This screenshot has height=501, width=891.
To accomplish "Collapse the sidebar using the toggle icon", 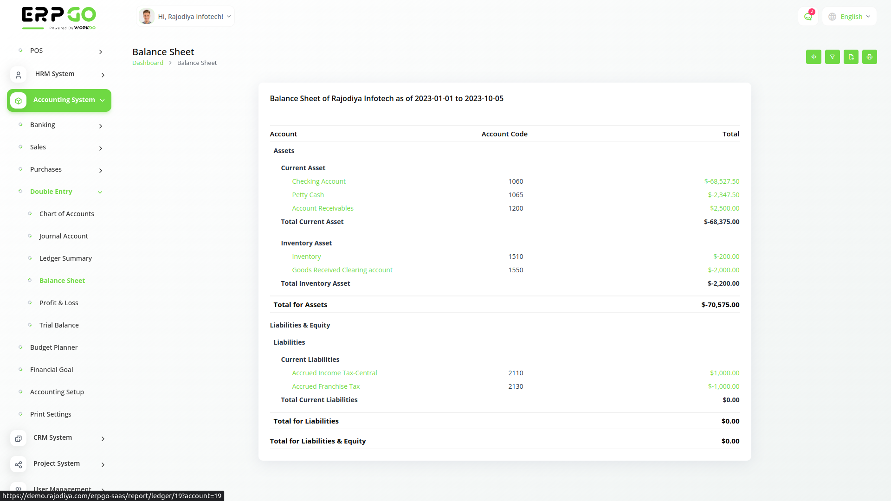I will click(x=813, y=57).
